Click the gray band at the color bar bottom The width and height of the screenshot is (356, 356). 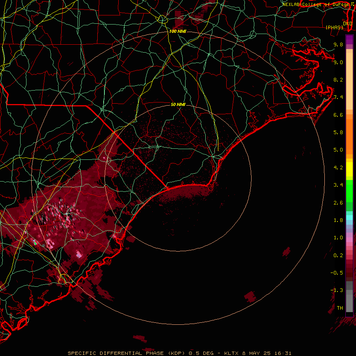pos(349,303)
